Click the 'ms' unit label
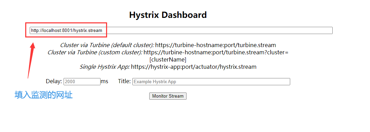Image resolution: width=370 pixels, height=132 pixels. tap(104, 81)
